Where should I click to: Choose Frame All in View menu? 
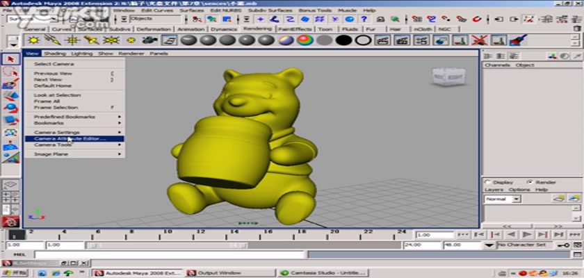click(x=47, y=101)
